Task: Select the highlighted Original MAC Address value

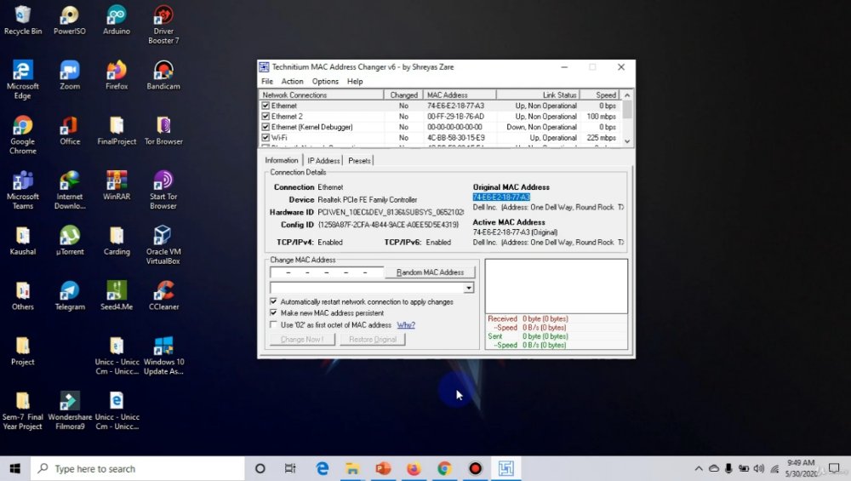Action: [501, 197]
